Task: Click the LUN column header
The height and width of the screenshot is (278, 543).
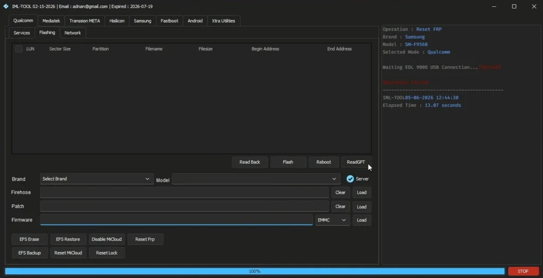Action: (x=30, y=49)
